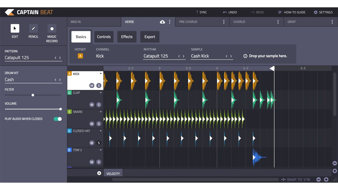Open the How-To Guide
Viewport: 338px width, 190px height.
coord(292,12)
